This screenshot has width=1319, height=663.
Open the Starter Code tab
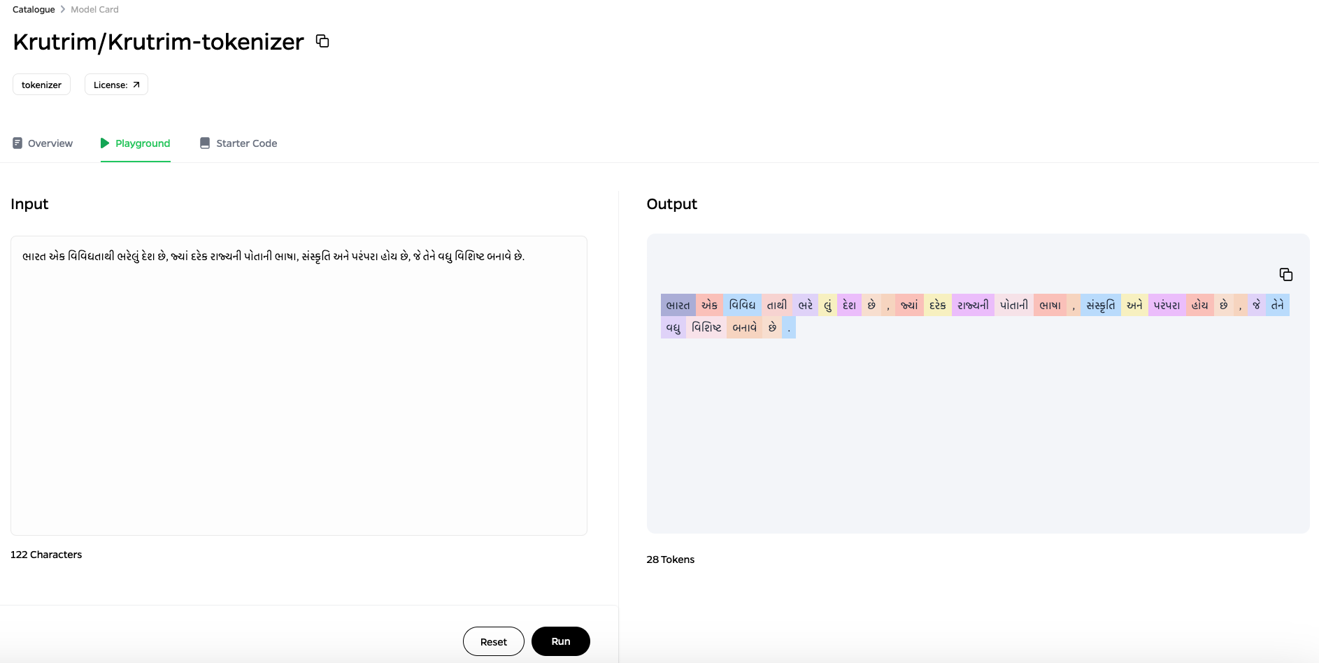[x=238, y=143]
